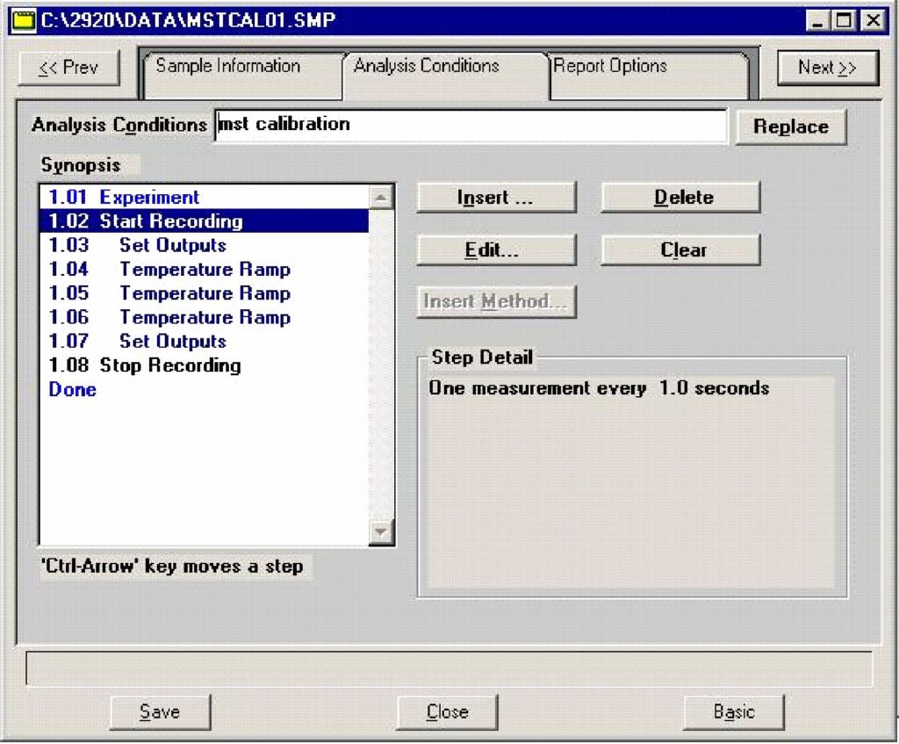Open Edit... for the selected step
The height and width of the screenshot is (744, 899).
point(495,250)
